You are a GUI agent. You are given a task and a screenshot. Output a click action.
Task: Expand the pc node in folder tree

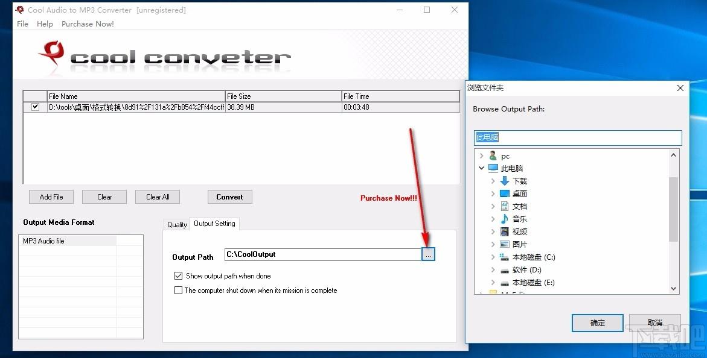point(482,156)
